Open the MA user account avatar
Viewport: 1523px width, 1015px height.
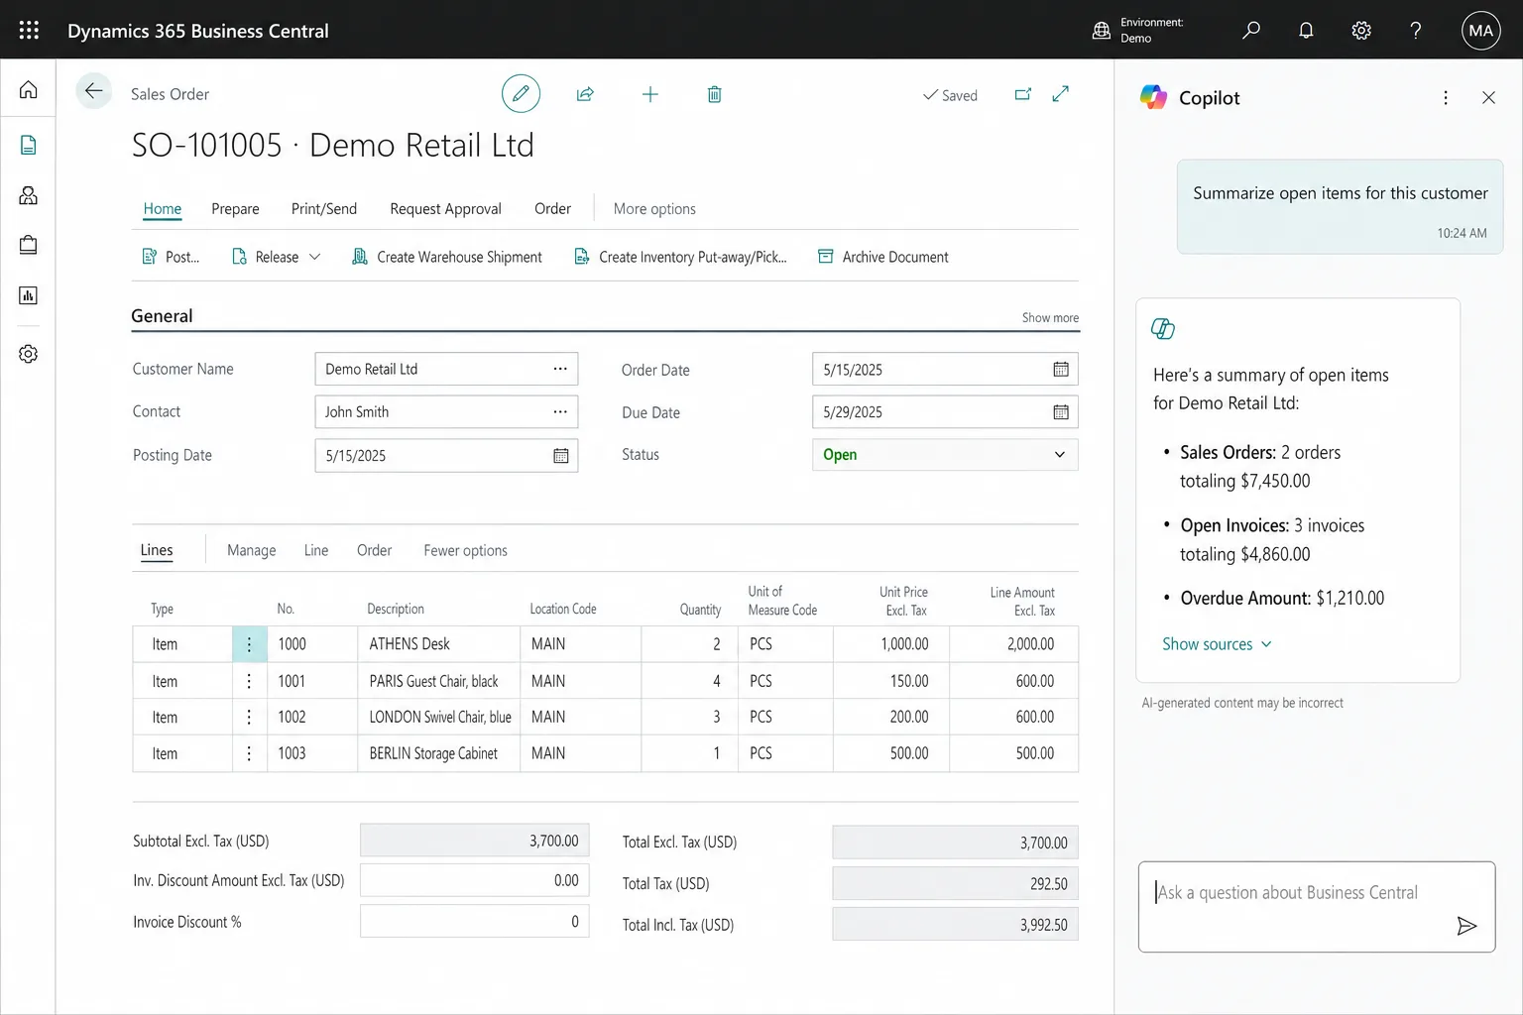1480,31
